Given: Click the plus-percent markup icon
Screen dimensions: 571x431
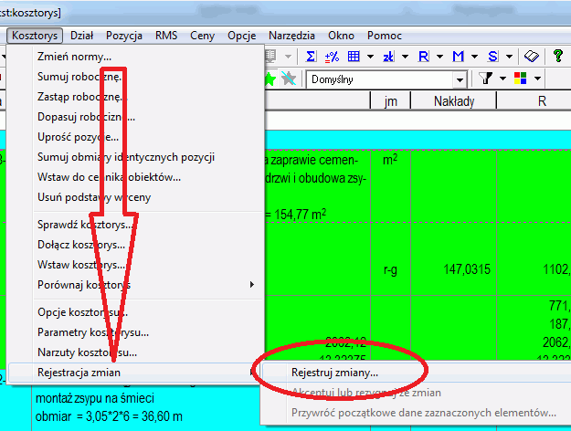Looking at the screenshot, I should (x=333, y=57).
